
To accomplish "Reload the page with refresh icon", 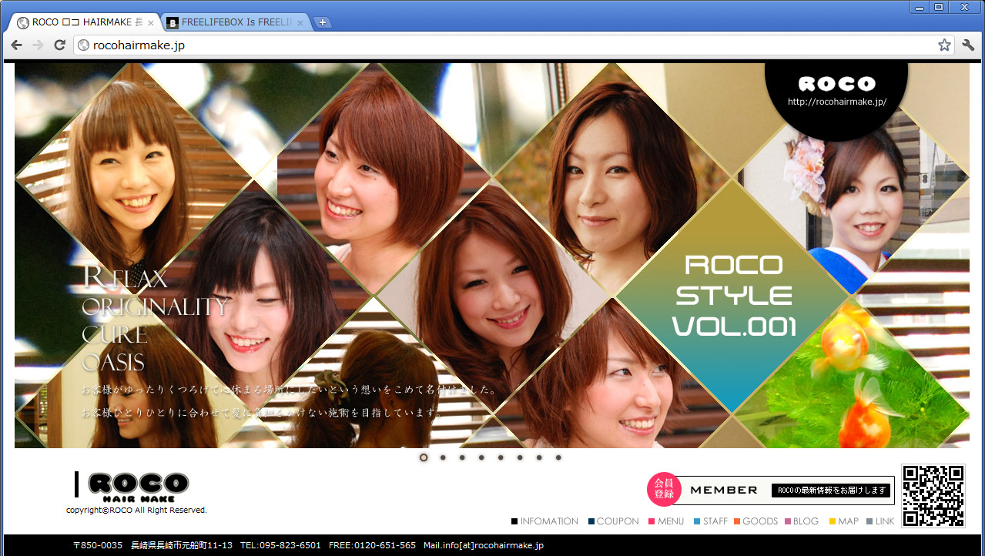I will click(x=59, y=45).
